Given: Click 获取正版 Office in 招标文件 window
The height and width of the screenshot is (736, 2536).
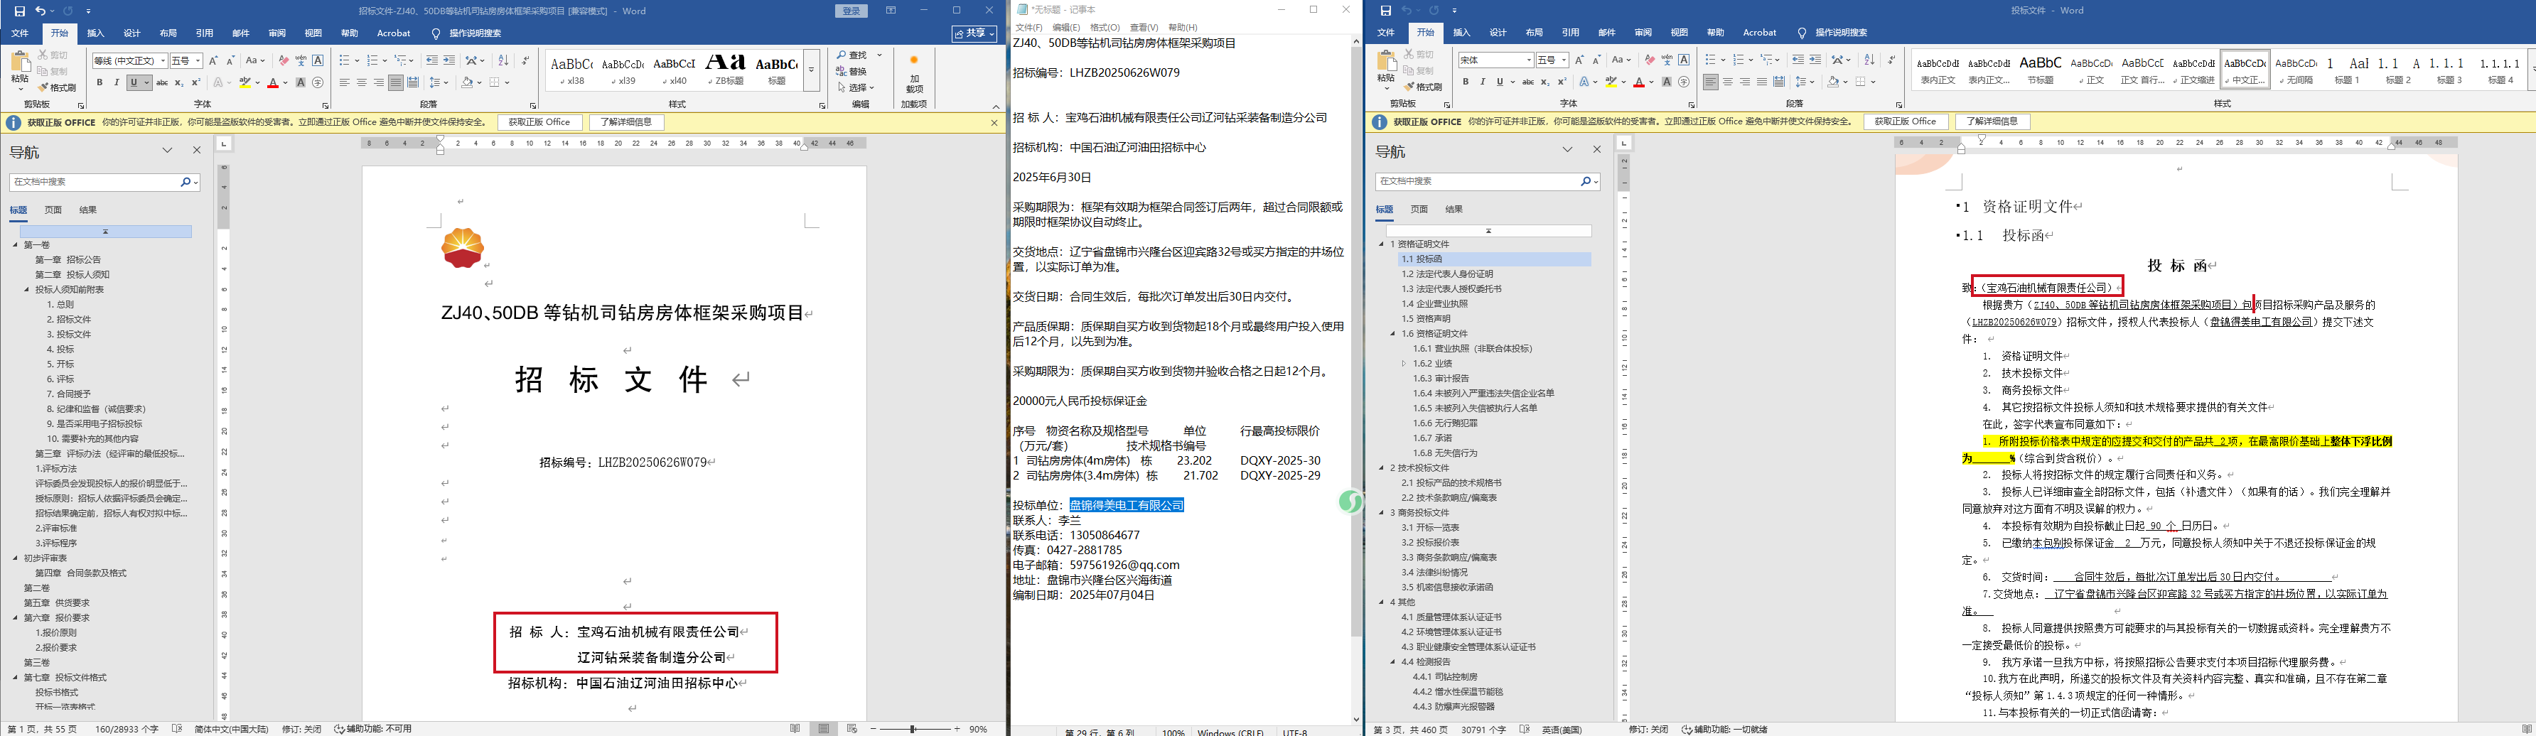Looking at the screenshot, I should [539, 122].
